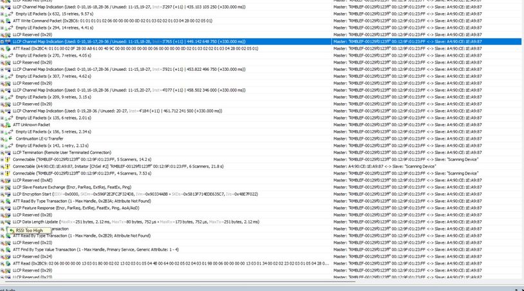The width and height of the screenshot is (524, 291).
Task: Click the icon of Channel Map Indication Inst=3'921
Action: (x=8, y=70)
